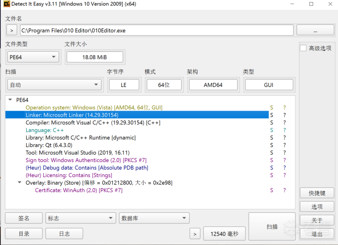The image size is (338, 245).
Task: Click the S link on Debug data row
Action: [x=272, y=167]
